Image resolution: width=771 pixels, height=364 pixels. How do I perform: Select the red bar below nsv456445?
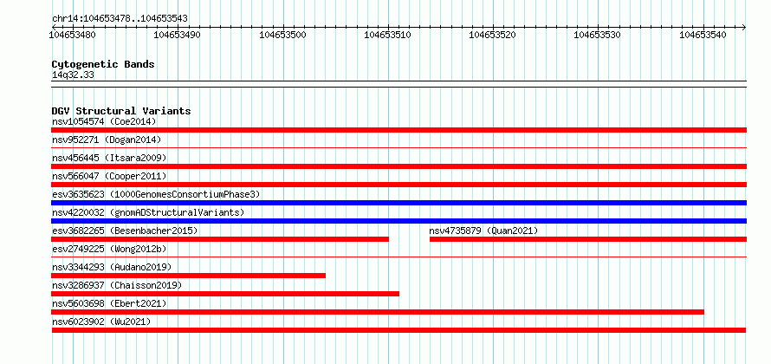pos(398,166)
